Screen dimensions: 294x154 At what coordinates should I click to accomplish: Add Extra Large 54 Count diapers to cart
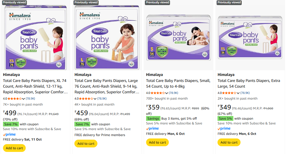(x=229, y=142)
